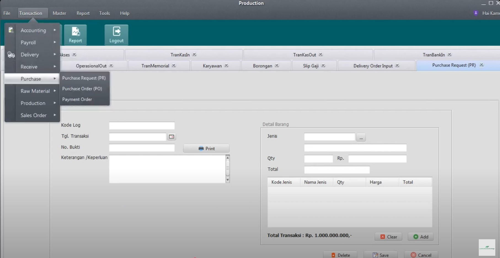Close the Slip Gaji tab
The height and width of the screenshot is (258, 500).
[323, 66]
